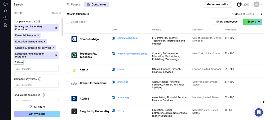This screenshot has height=120, width=265.
Task: Remove the Financial Services filter tag
Action: (38, 35)
